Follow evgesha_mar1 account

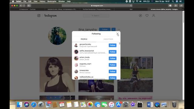(x=112, y=65)
